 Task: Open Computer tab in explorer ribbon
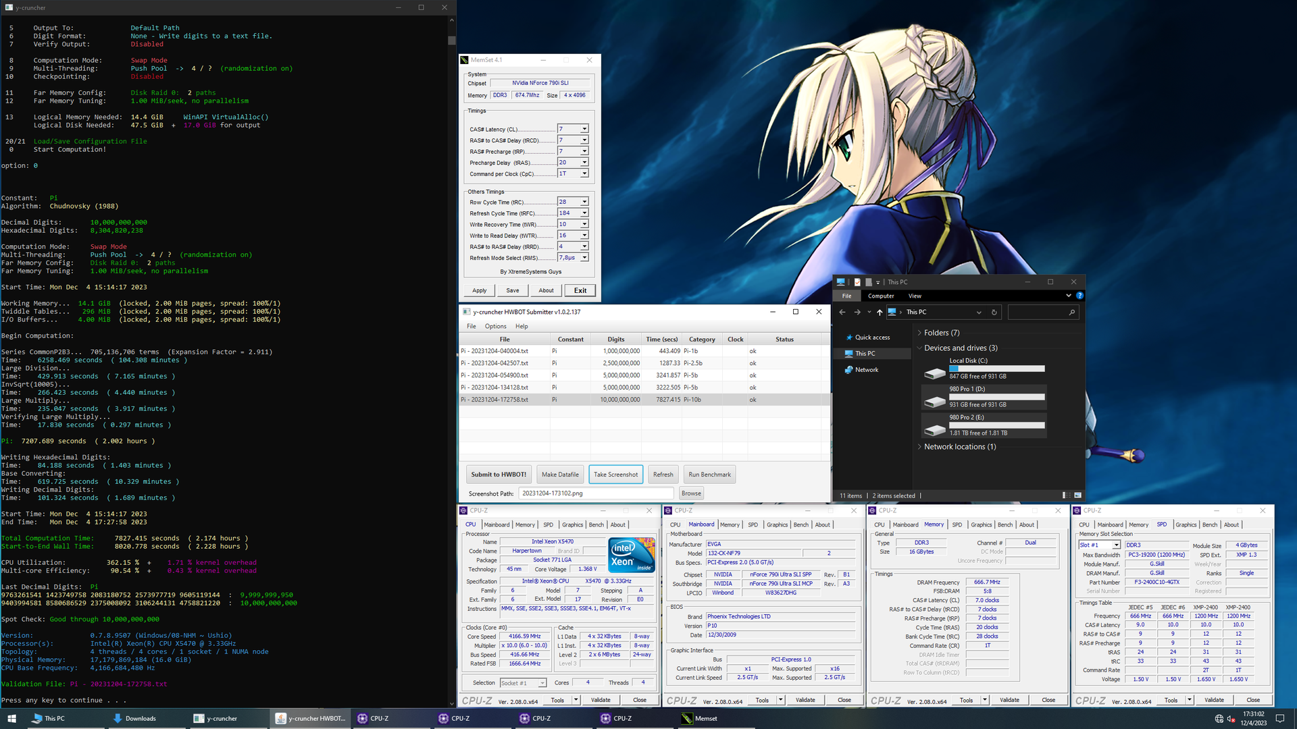(881, 296)
